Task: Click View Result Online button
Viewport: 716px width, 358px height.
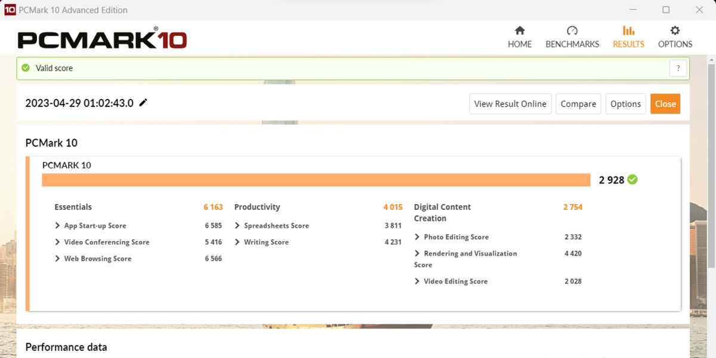Action: pyautogui.click(x=510, y=104)
